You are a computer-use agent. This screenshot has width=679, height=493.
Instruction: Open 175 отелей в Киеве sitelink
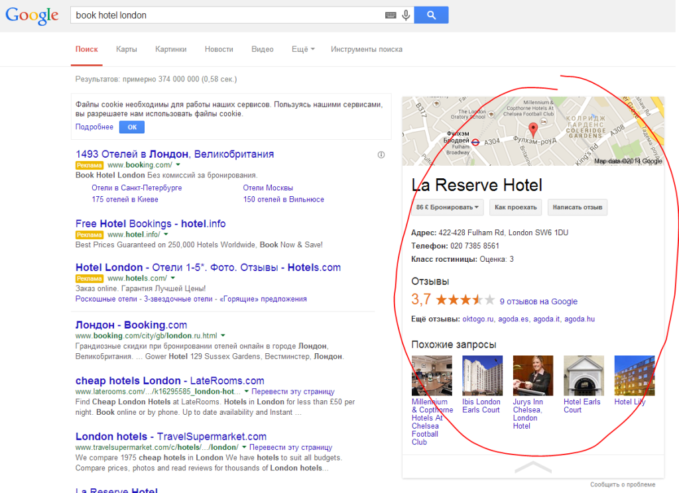pos(125,199)
